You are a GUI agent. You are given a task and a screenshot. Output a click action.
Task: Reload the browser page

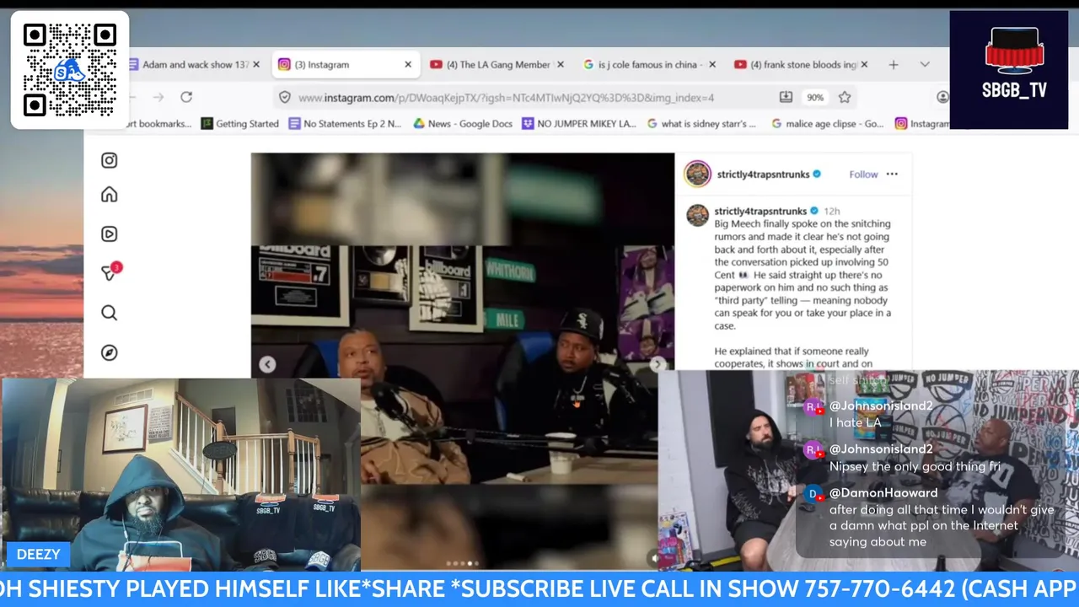click(x=186, y=97)
